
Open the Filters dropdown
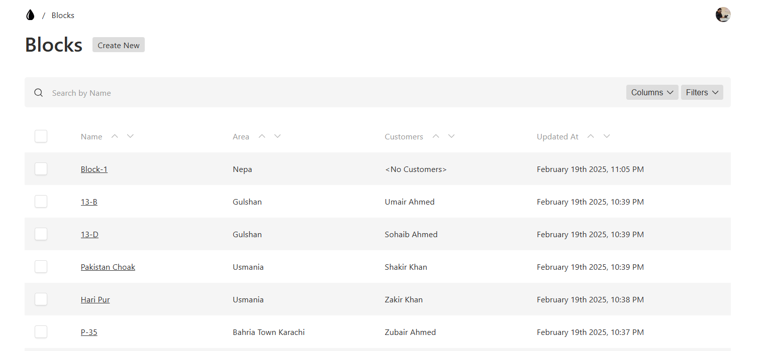702,92
